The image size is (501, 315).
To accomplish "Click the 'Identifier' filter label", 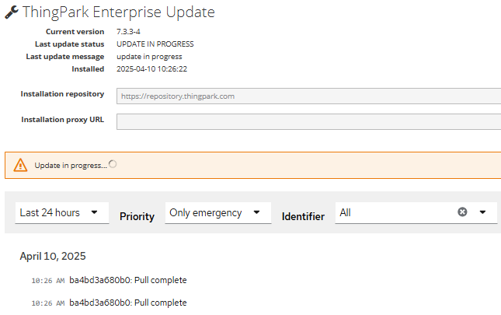I will [303, 217].
